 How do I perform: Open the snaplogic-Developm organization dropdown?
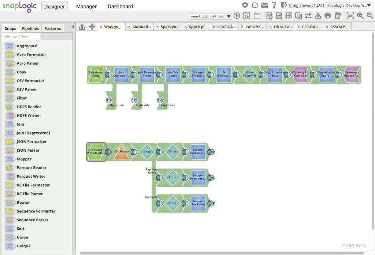349,5
